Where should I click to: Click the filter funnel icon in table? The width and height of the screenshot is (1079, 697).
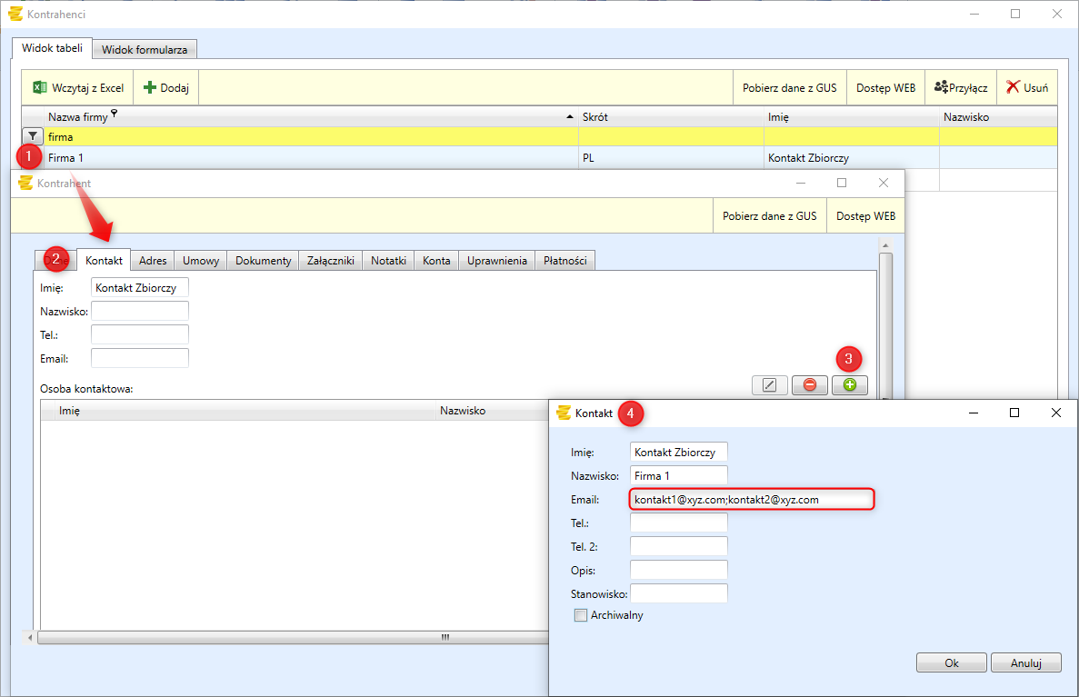(31, 136)
